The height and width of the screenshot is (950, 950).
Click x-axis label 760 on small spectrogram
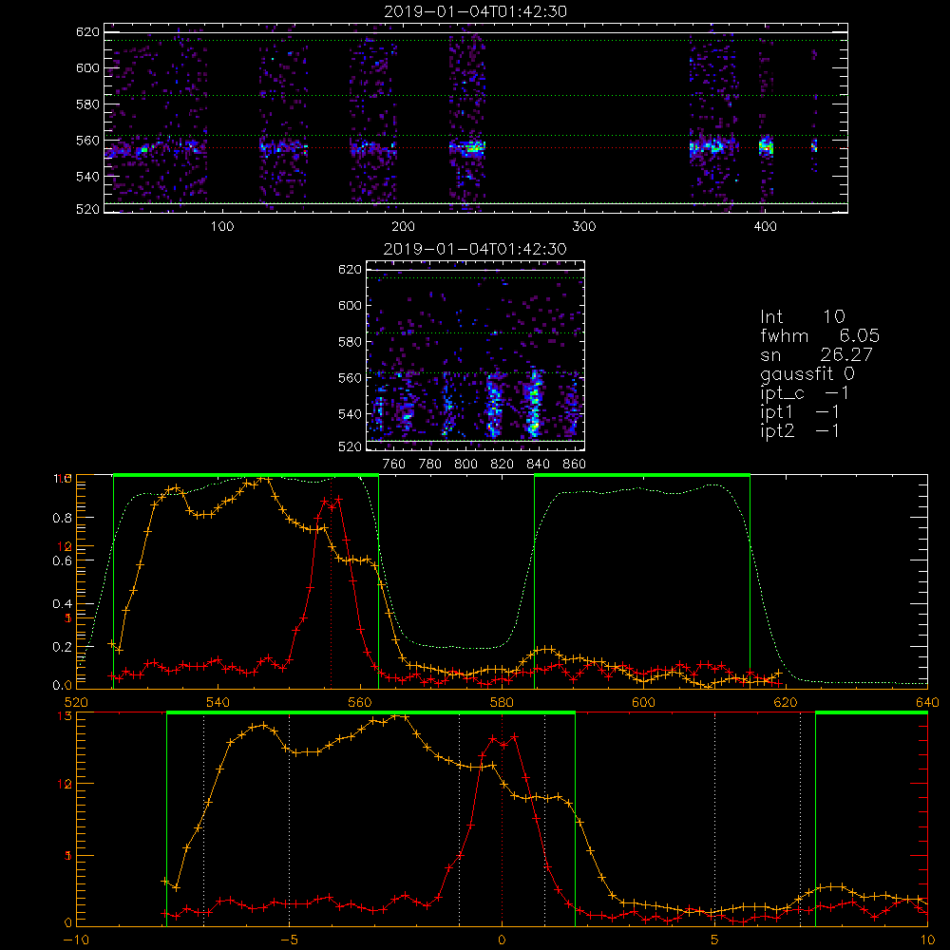click(394, 465)
